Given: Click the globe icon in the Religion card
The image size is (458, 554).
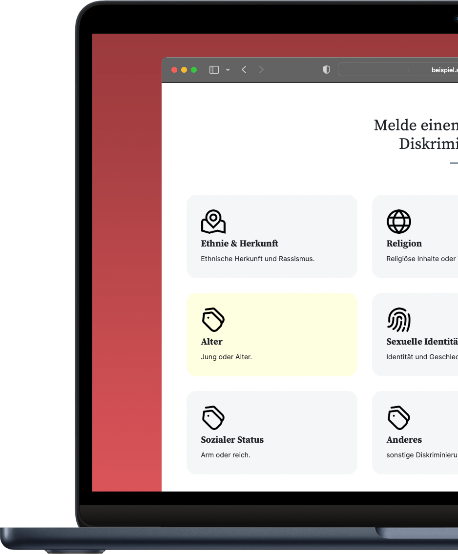Looking at the screenshot, I should coord(398,222).
